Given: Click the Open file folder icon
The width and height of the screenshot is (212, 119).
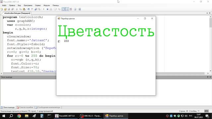Looking at the screenshot, I should pos(5,9).
